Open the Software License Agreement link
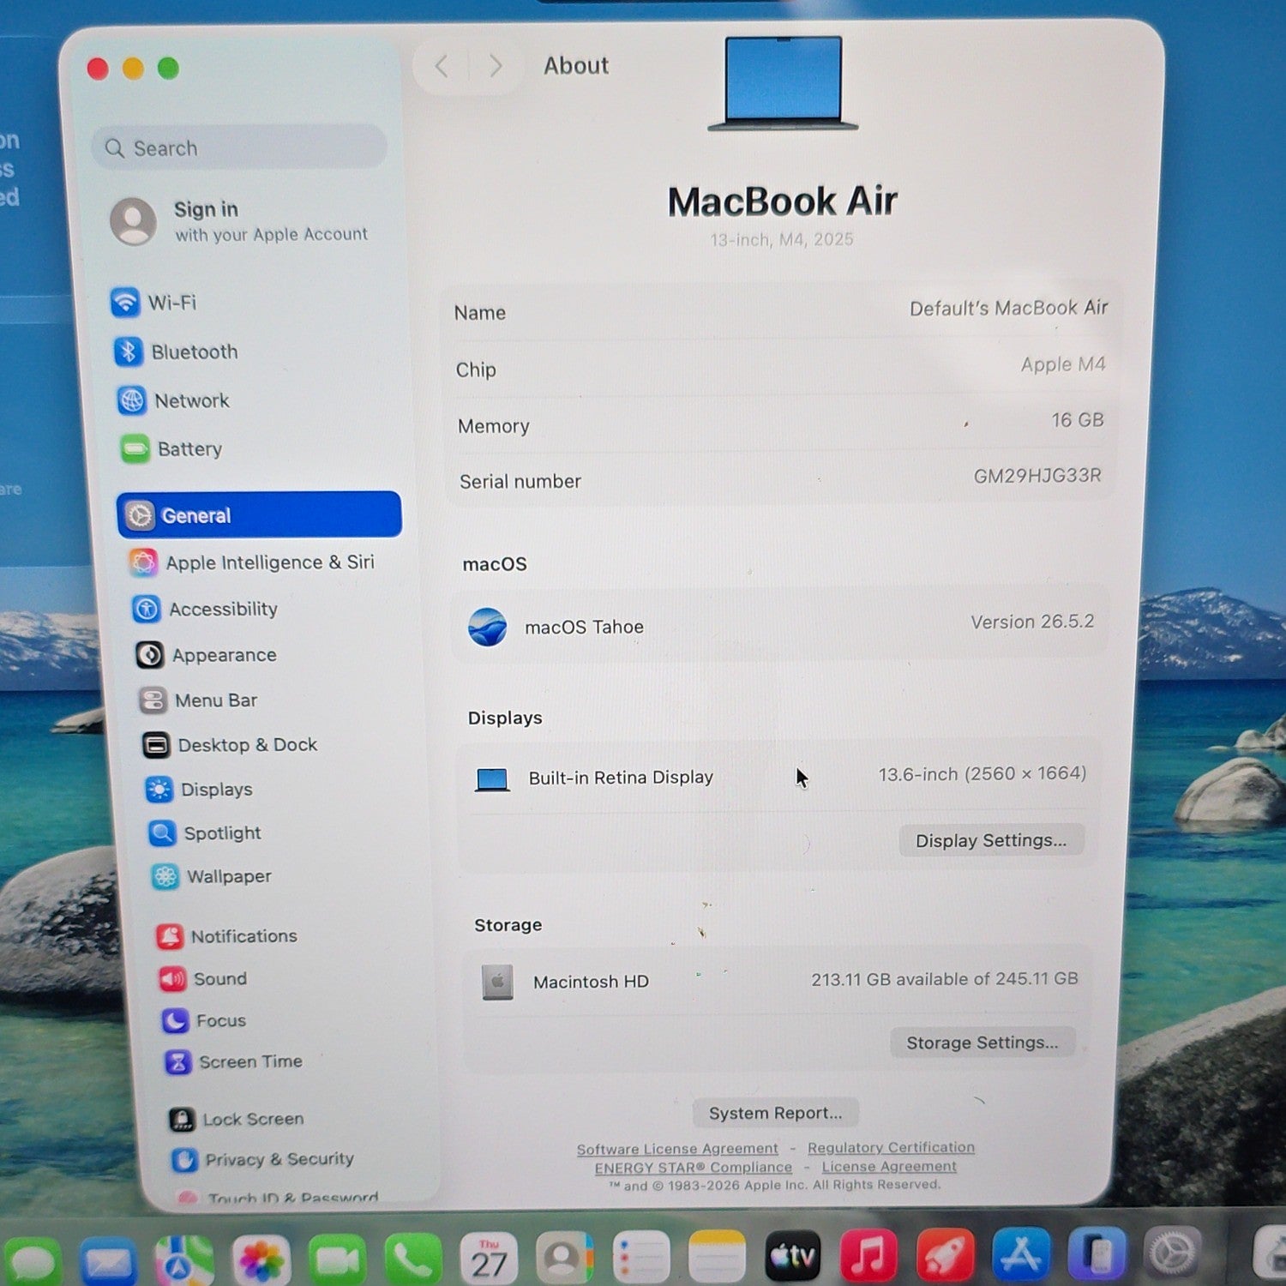Viewport: 1286px width, 1286px height. [x=677, y=1149]
